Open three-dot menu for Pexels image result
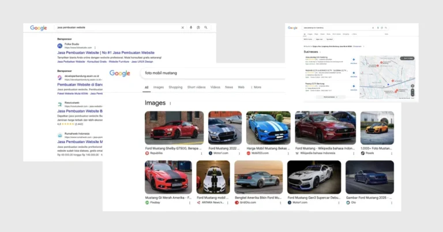The width and height of the screenshot is (443, 232). coord(392,154)
